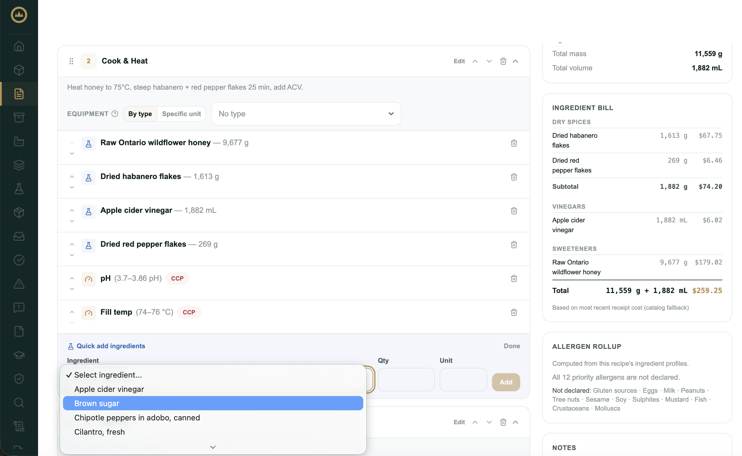Click Dried habanero flakes in ingredient bill

pyautogui.click(x=575, y=140)
